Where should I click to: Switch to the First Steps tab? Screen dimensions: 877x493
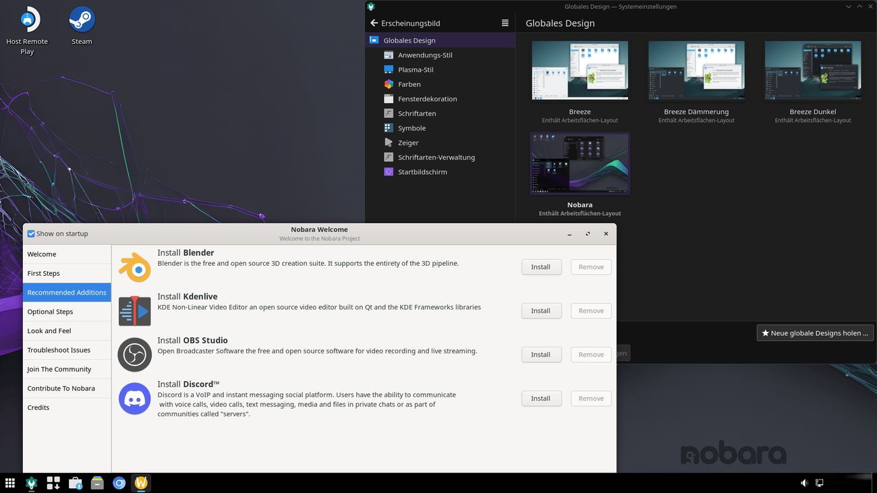tap(67, 273)
